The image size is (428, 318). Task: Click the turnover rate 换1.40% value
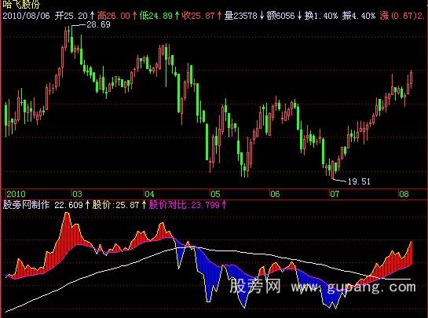pos(321,16)
